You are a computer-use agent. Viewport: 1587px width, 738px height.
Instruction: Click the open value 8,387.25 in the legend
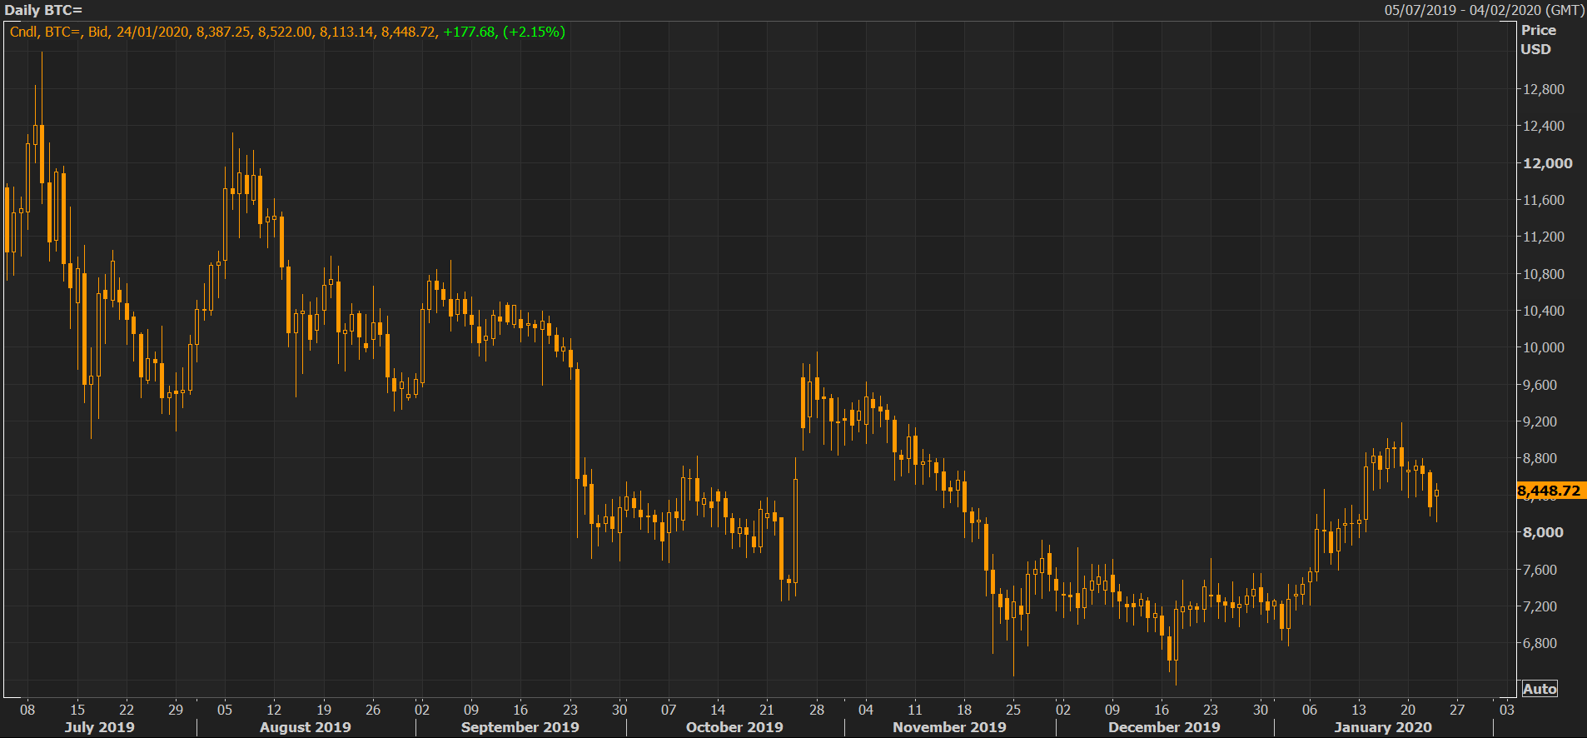pyautogui.click(x=223, y=32)
